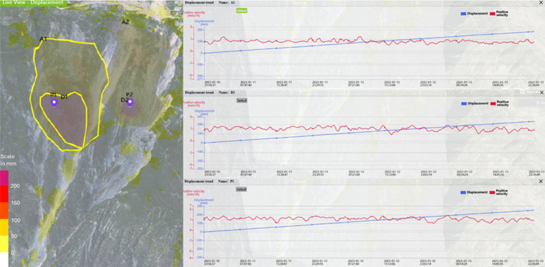The image size is (545, 267).
Task: Click the P2 purple pin marker on map
Action: pos(129,102)
